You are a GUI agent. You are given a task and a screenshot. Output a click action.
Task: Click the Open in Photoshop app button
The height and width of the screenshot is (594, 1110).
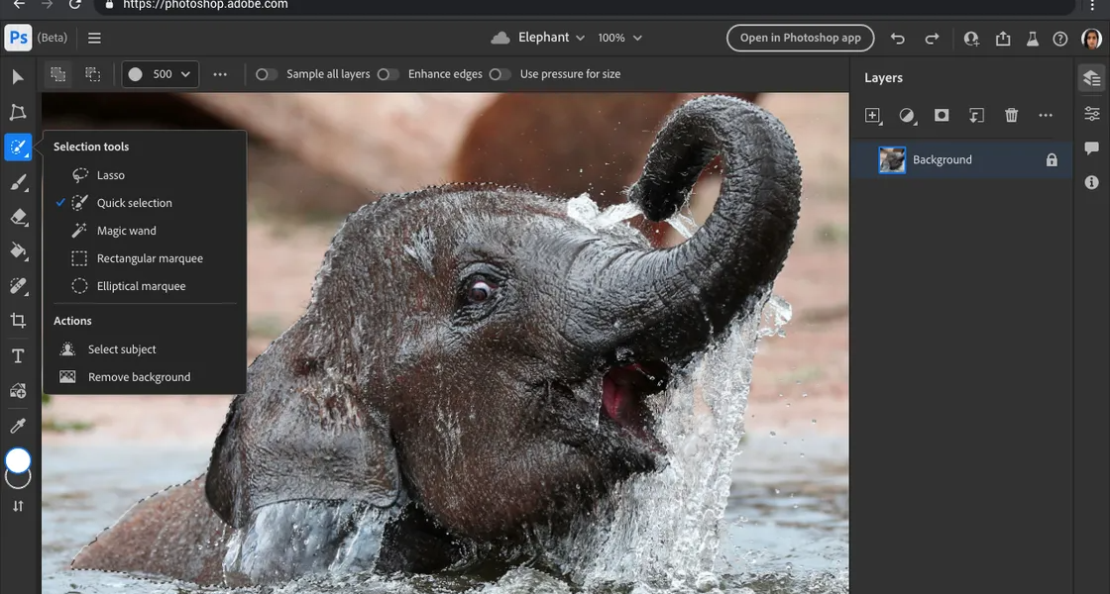pyautogui.click(x=799, y=37)
